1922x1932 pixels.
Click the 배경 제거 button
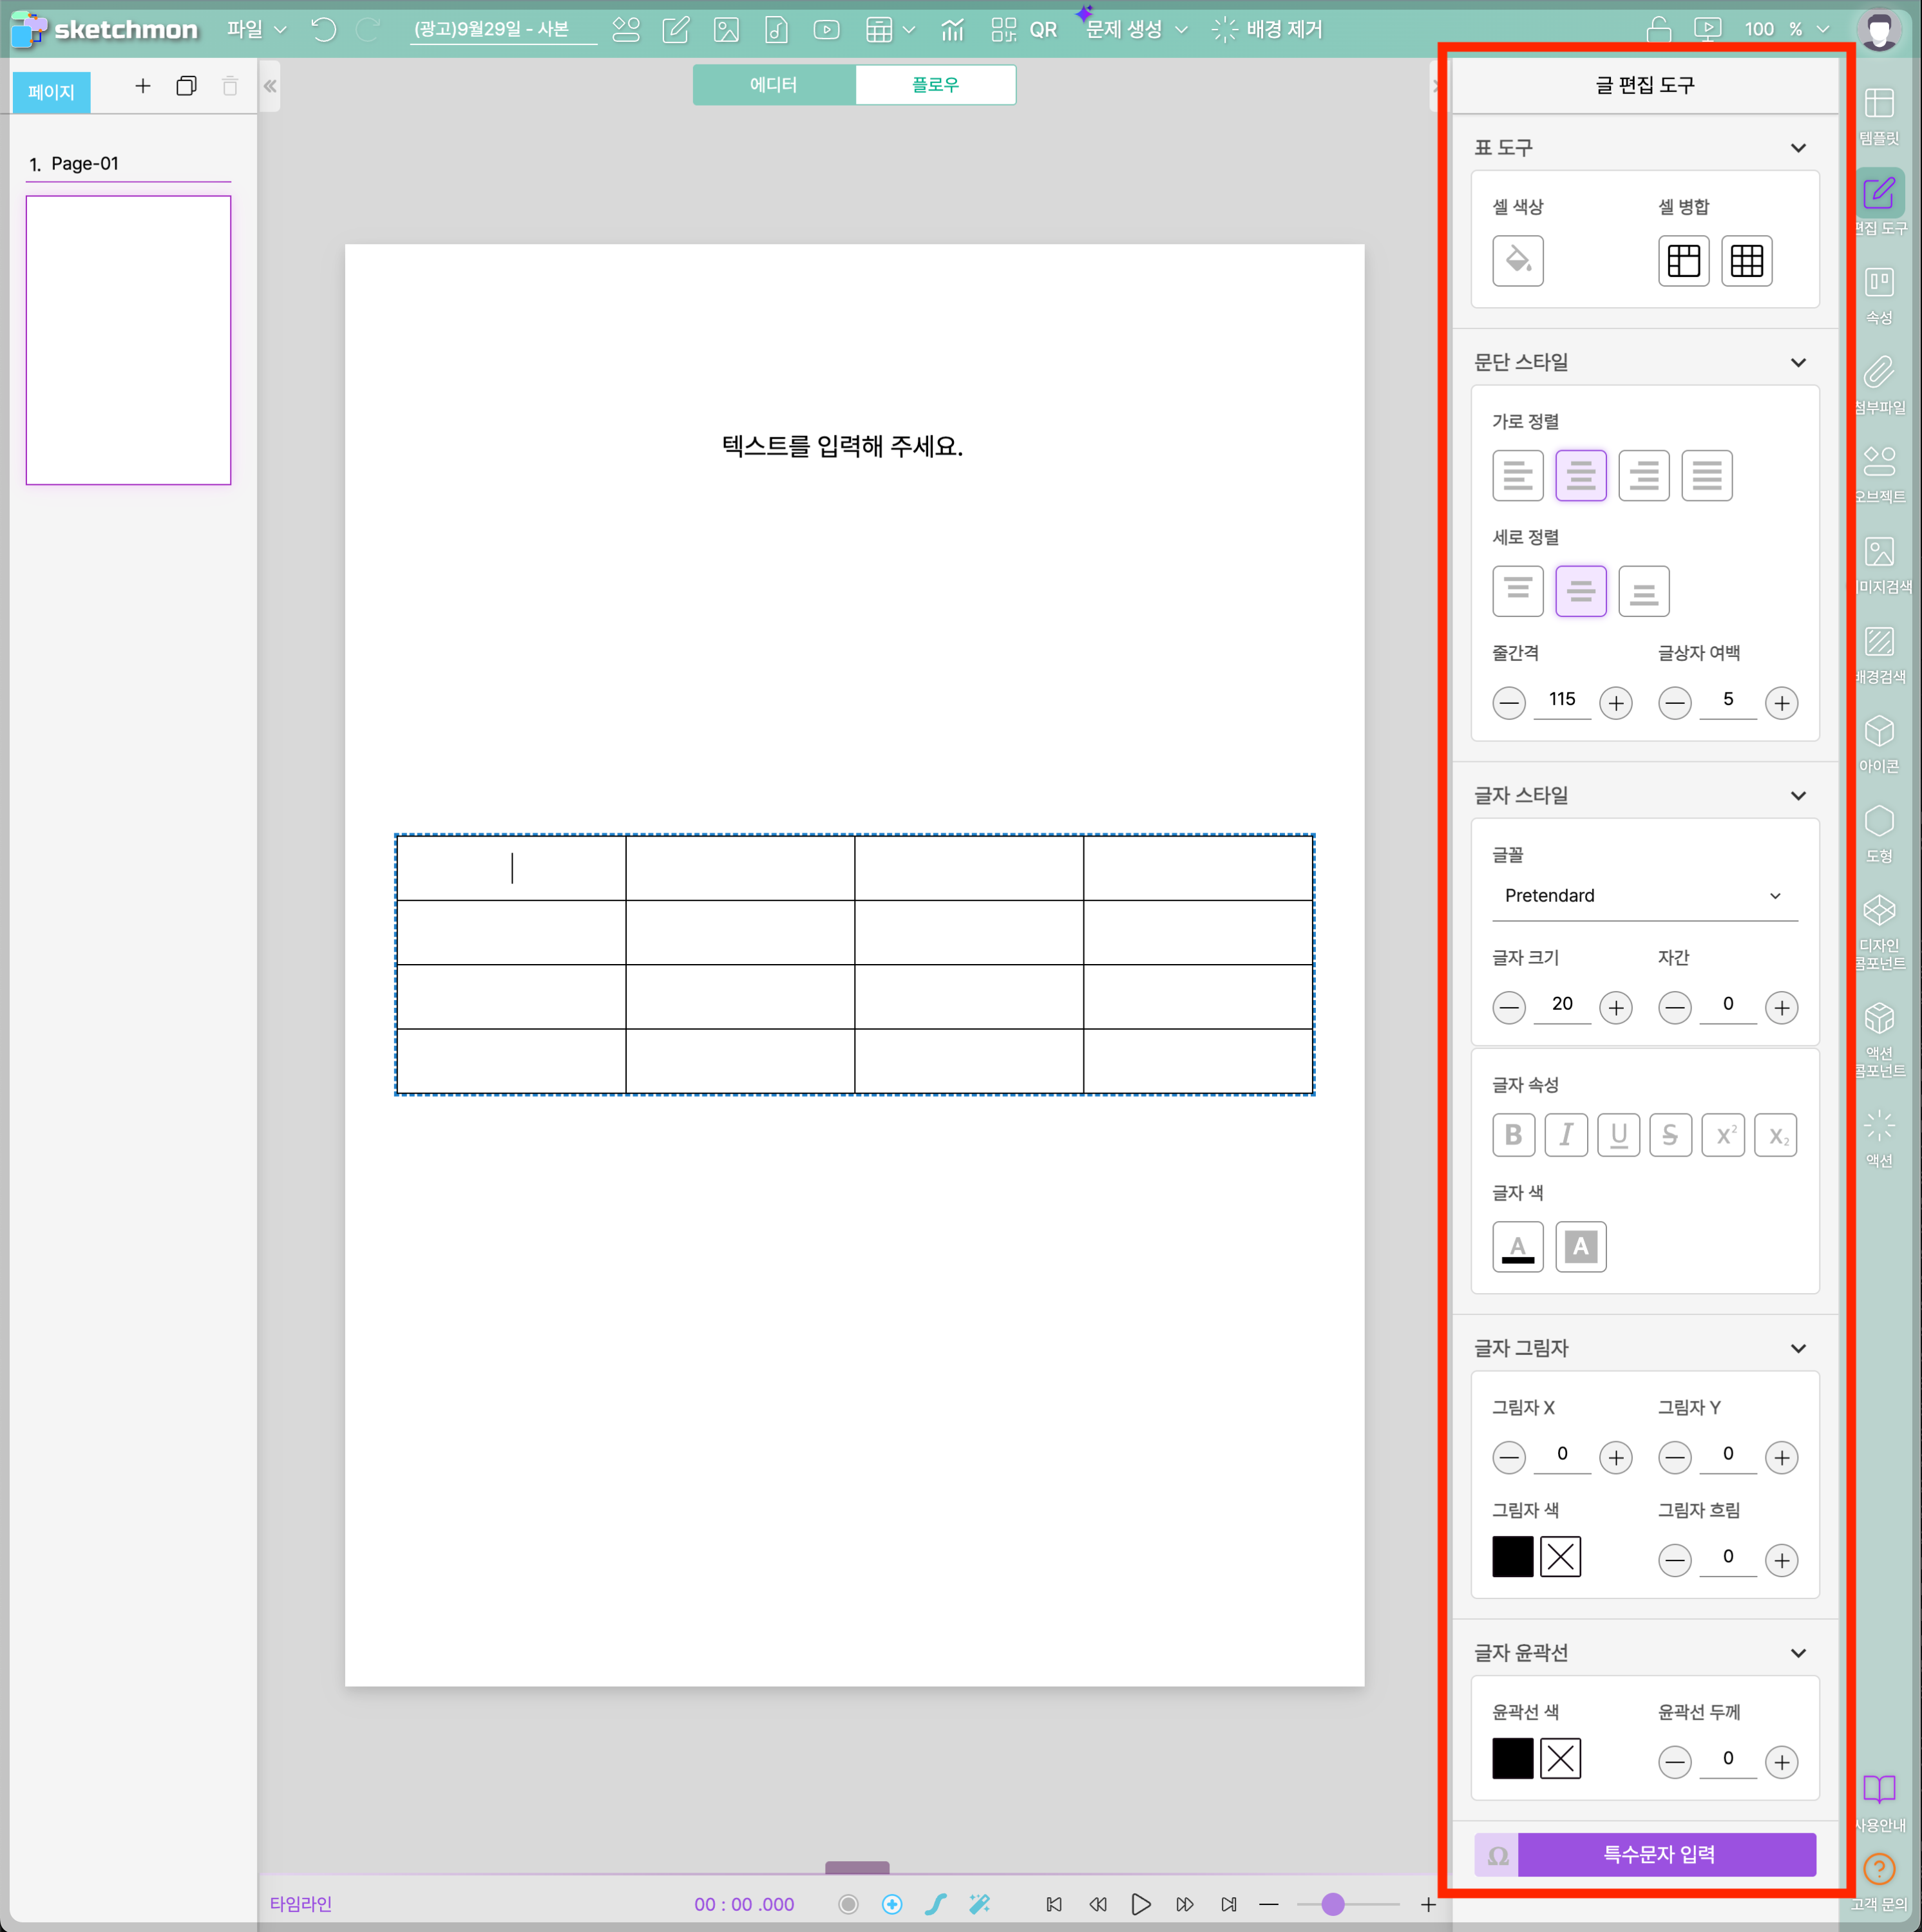tap(1267, 30)
